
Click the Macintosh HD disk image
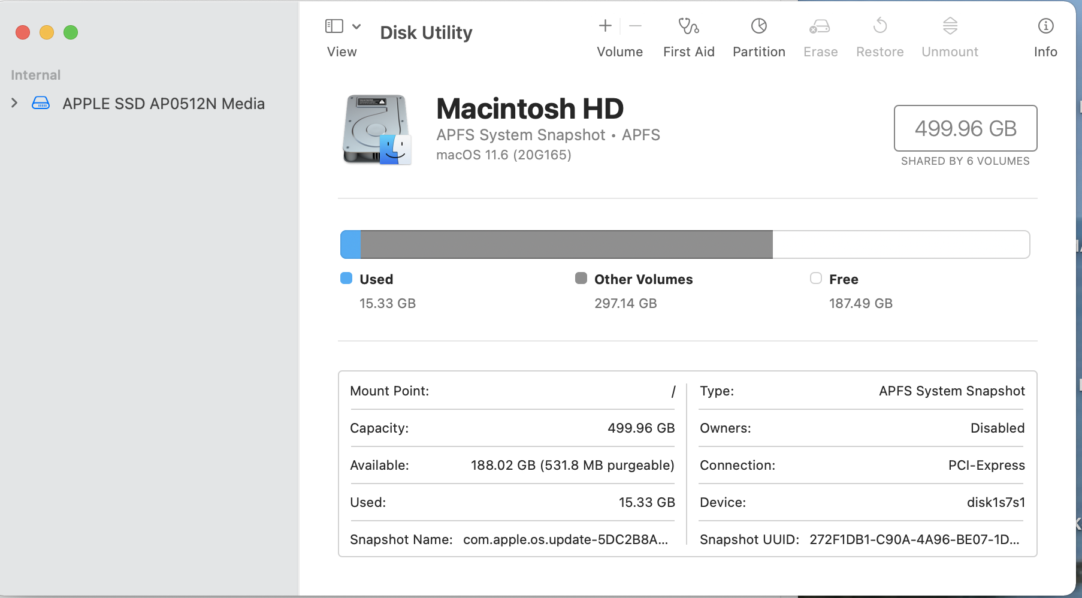coord(376,129)
